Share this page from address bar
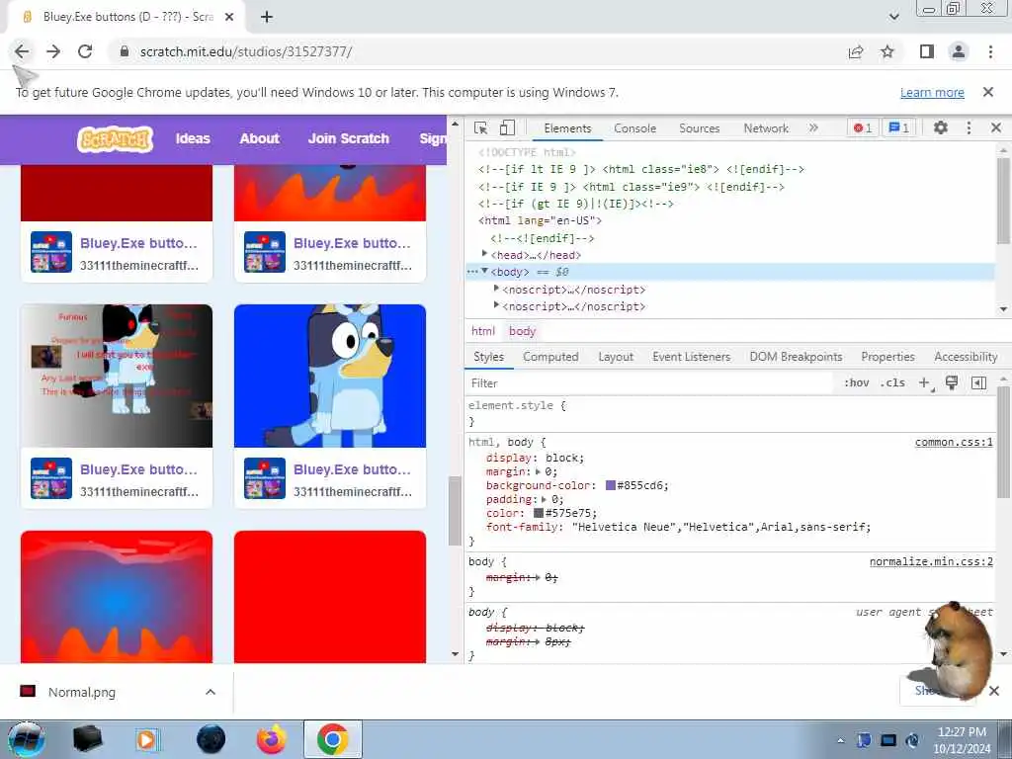Image resolution: width=1012 pixels, height=759 pixels. tap(856, 51)
